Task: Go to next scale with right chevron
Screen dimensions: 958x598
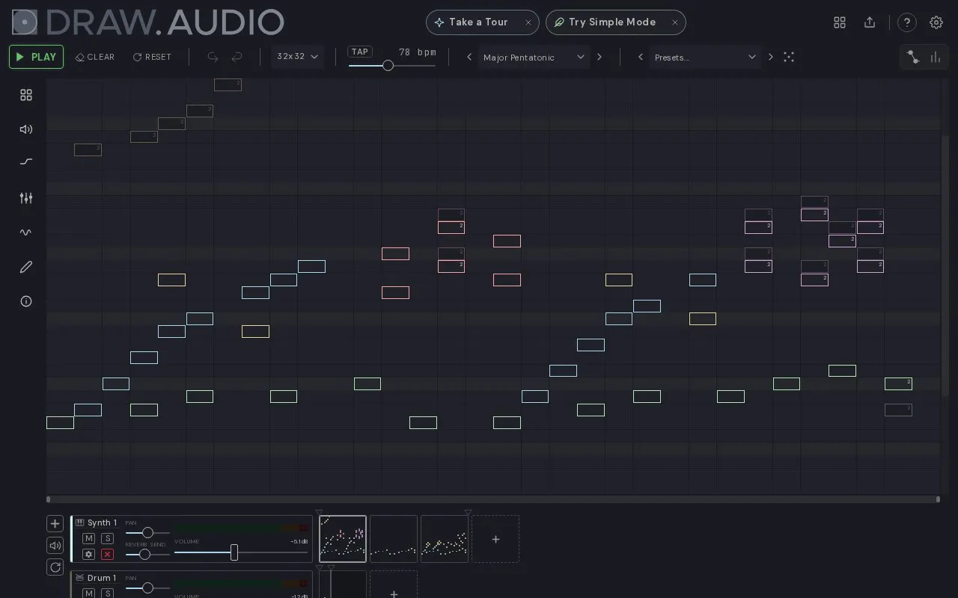Action: coord(599,57)
